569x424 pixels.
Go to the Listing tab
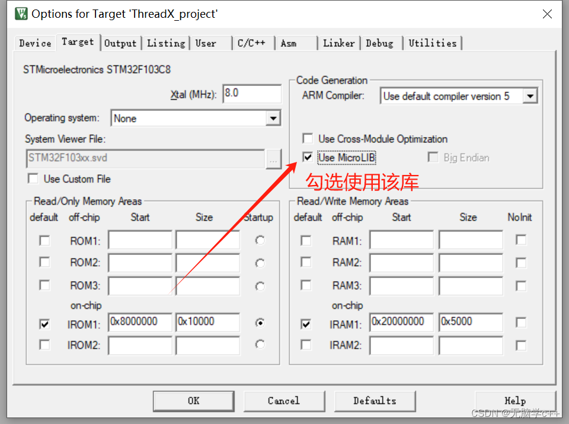166,43
